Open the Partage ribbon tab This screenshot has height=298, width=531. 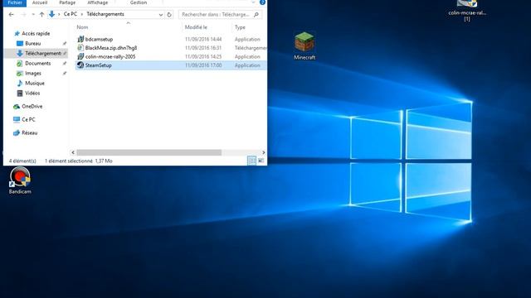(x=67, y=2)
